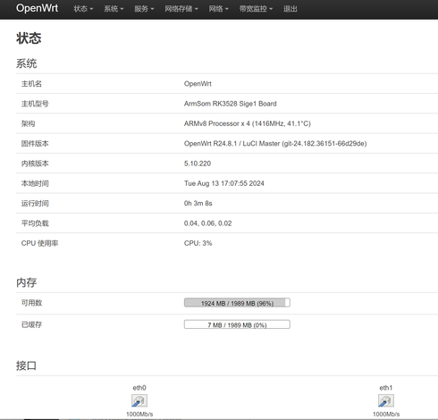Open the 带宽监控 menu

click(x=256, y=9)
